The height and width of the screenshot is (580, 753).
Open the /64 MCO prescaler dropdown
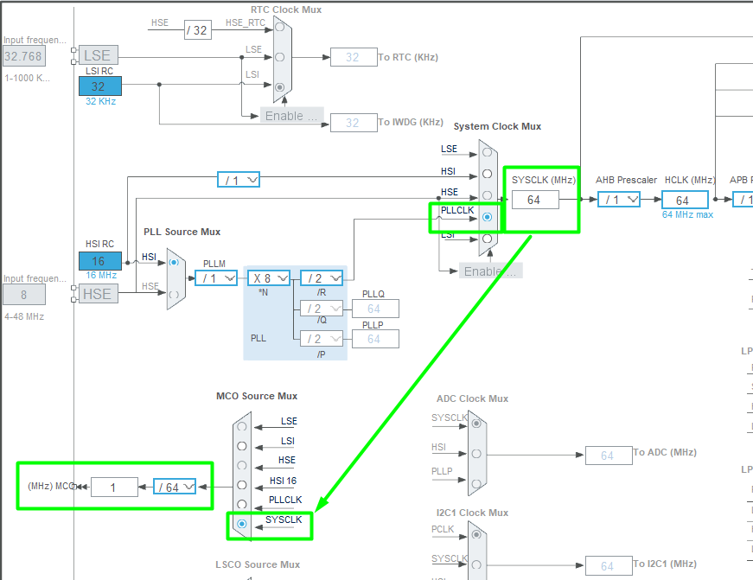175,488
